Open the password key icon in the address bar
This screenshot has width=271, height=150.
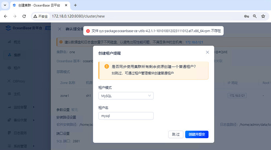tap(247, 16)
